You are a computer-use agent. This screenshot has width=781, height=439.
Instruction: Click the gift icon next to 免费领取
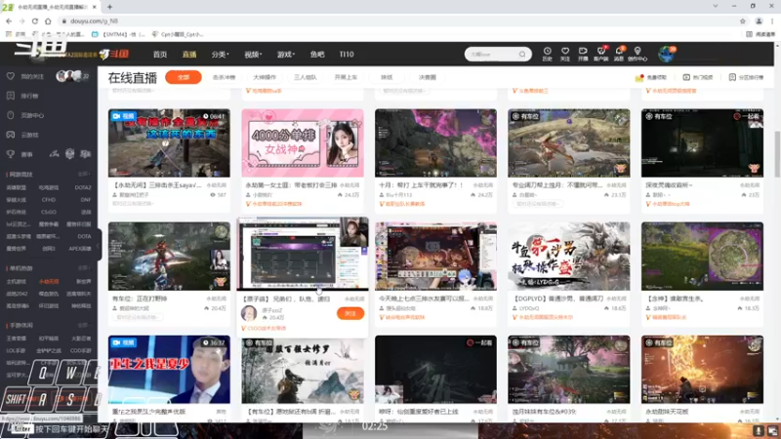pos(639,78)
